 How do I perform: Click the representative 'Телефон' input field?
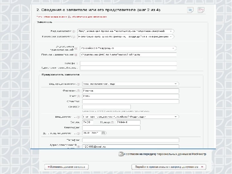click(x=130, y=140)
